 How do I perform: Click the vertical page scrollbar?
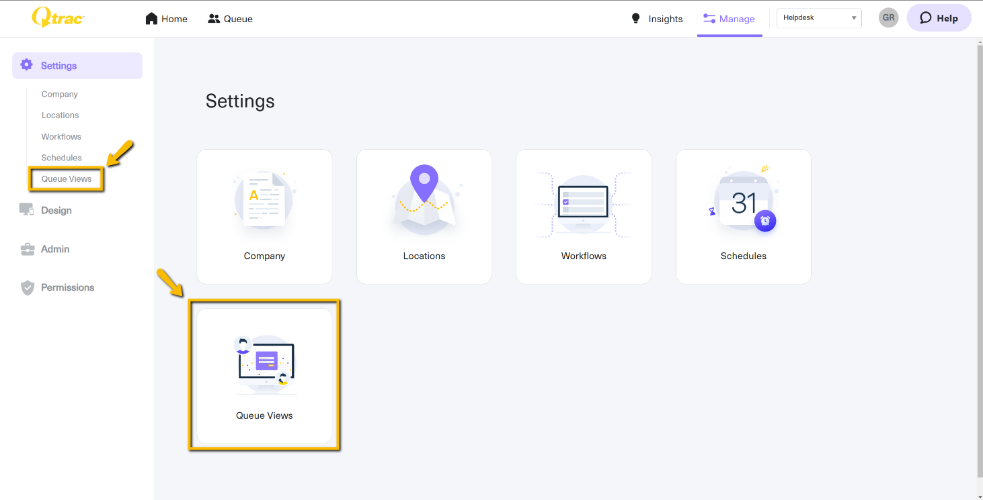pos(979,255)
